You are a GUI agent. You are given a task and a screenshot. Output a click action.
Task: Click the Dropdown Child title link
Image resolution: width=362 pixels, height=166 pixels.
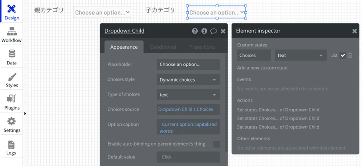[x=124, y=31]
